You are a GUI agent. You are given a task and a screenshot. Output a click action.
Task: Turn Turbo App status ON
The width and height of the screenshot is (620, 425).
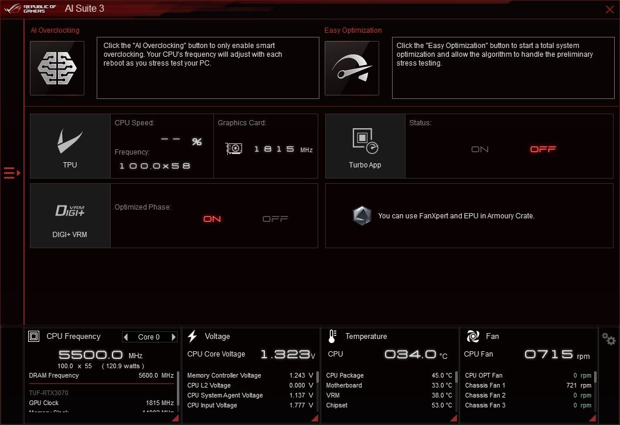(x=479, y=149)
